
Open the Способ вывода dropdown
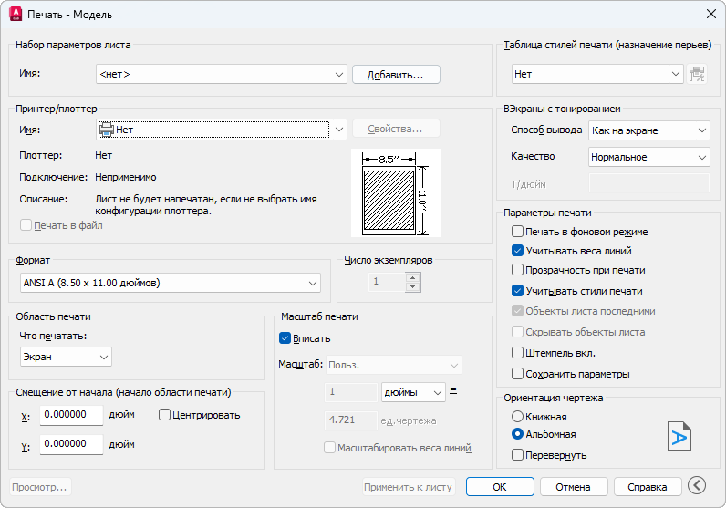pos(648,130)
